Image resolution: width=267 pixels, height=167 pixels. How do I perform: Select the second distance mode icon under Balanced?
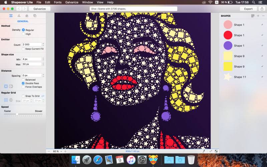pos(11,86)
